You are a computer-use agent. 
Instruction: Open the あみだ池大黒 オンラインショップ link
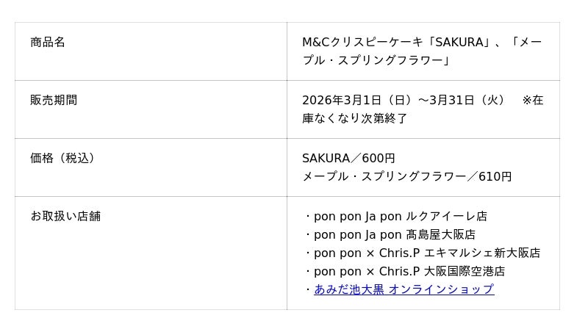click(x=404, y=289)
